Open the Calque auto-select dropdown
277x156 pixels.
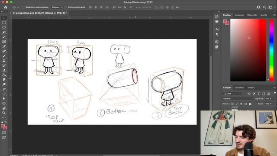(x=57, y=7)
